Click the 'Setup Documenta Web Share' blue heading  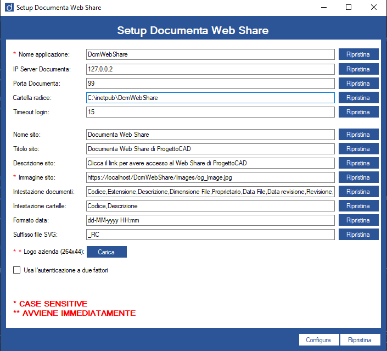(x=193, y=31)
